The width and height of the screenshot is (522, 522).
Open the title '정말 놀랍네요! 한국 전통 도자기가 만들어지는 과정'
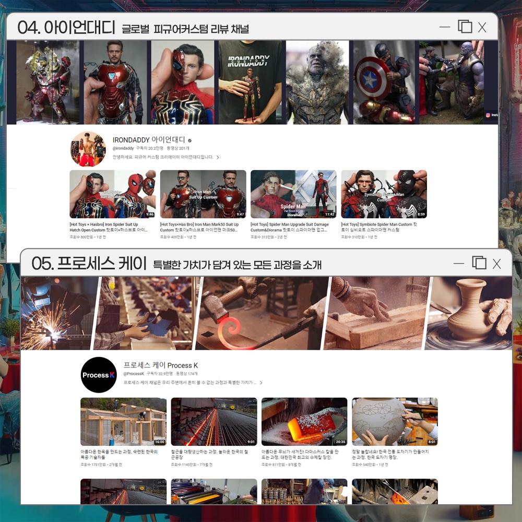point(390,455)
